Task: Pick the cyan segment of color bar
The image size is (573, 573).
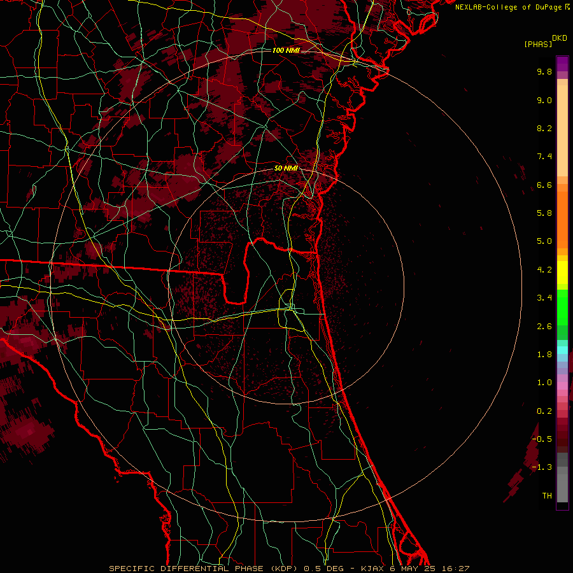Action: click(x=562, y=350)
